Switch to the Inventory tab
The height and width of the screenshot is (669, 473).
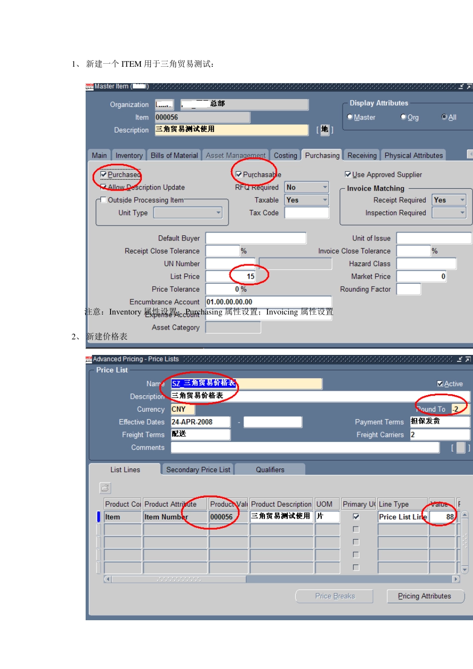(x=129, y=155)
